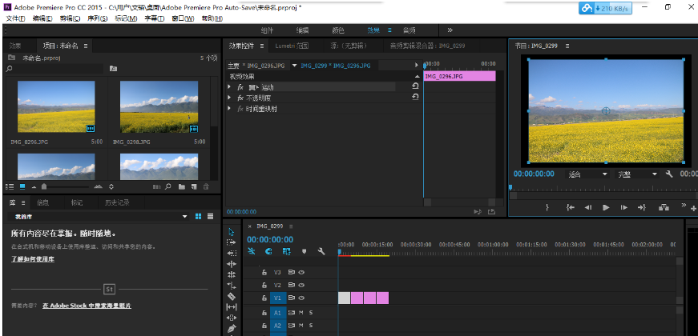Open timeline display settings wrench

pos(321,251)
